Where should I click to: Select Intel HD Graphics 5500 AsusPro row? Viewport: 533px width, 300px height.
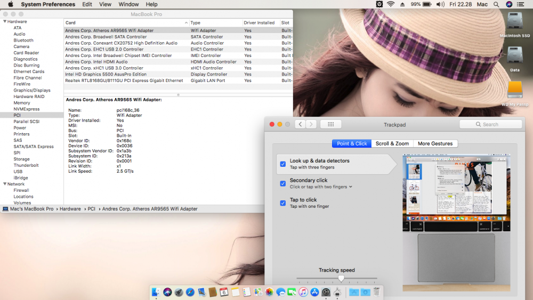click(x=178, y=75)
